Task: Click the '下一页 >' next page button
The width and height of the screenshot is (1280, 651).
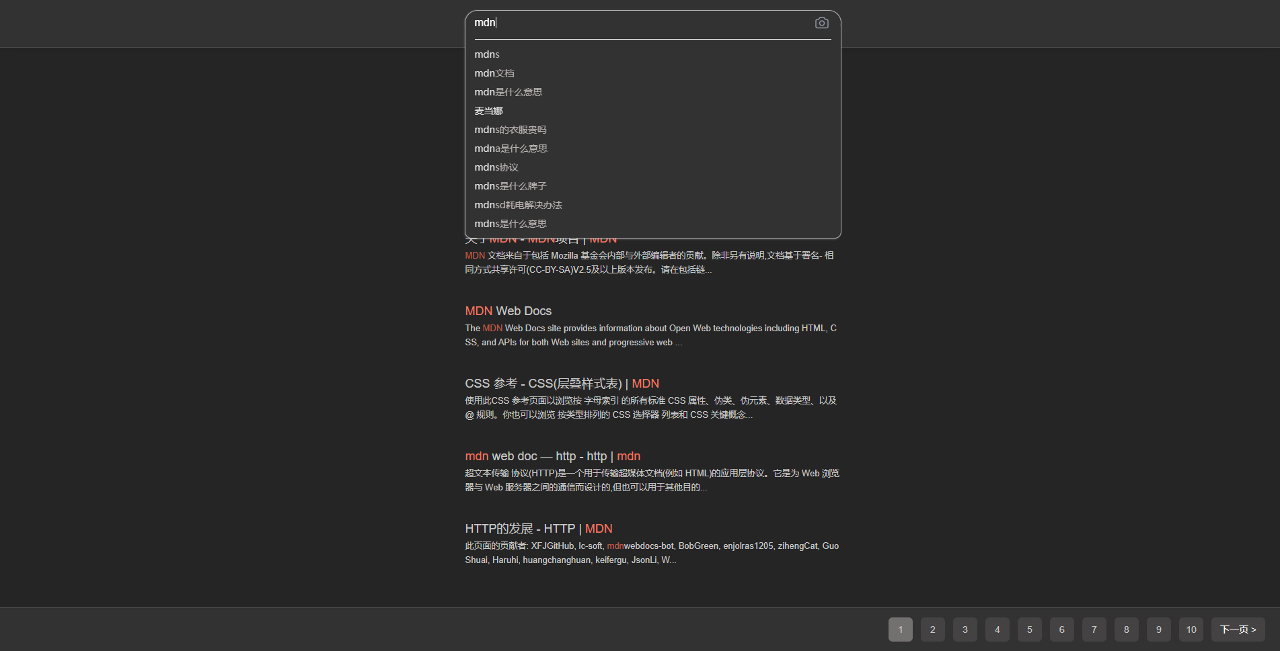Action: click(x=1238, y=630)
